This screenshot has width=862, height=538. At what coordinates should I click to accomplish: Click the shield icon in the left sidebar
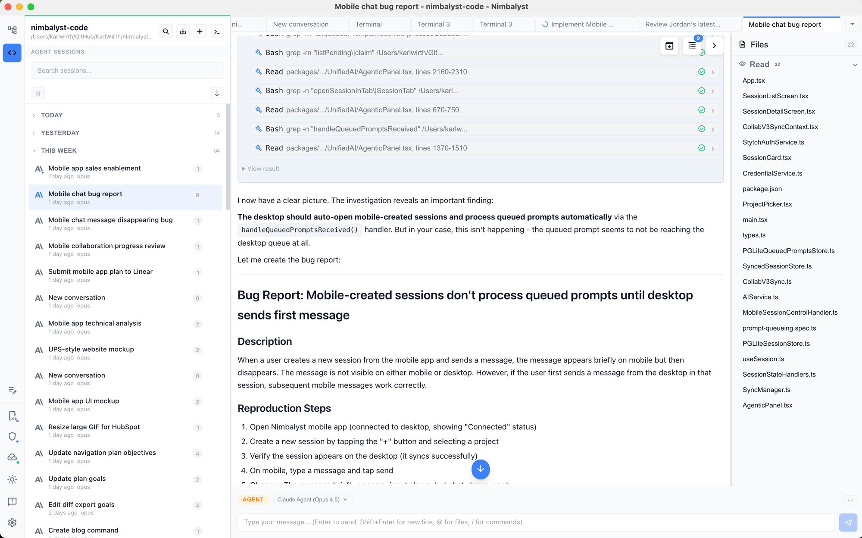[x=12, y=436]
